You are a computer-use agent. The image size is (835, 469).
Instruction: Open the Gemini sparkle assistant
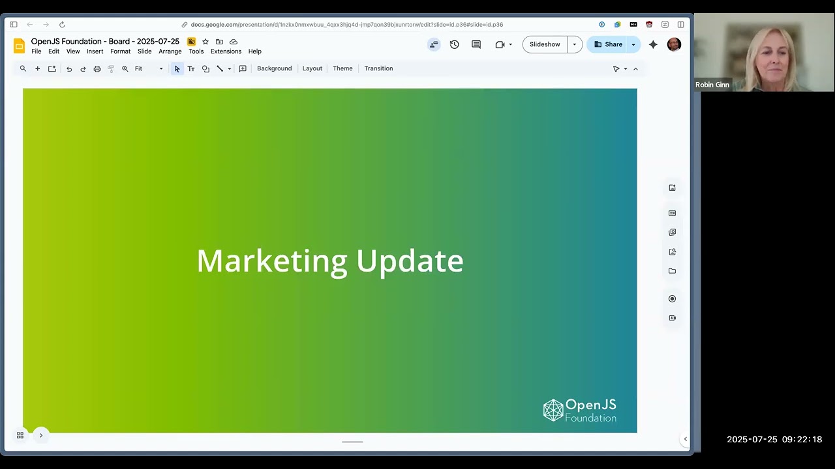[x=653, y=44]
